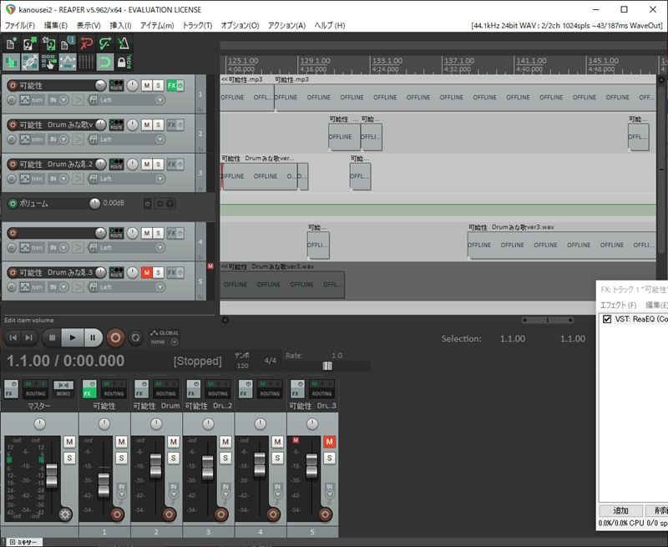Open input Left dropdown on track 1
This screenshot has height=547, width=668.
(160, 99)
